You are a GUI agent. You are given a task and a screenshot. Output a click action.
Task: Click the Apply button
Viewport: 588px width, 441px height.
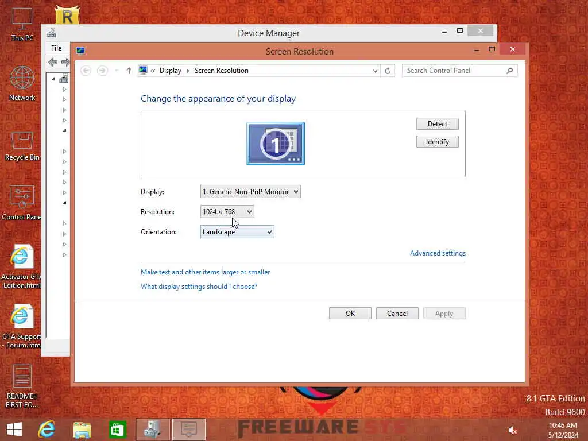coord(444,314)
